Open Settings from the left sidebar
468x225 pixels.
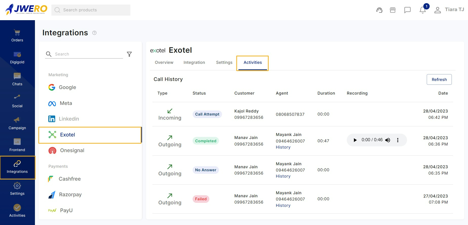[17, 189]
